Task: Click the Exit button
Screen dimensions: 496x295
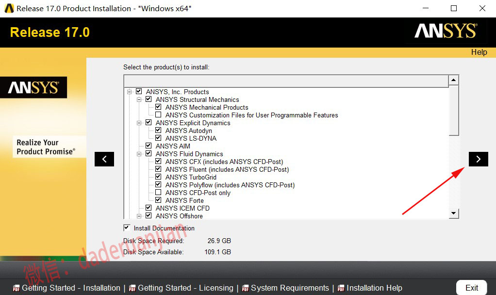Action: tap(472, 288)
